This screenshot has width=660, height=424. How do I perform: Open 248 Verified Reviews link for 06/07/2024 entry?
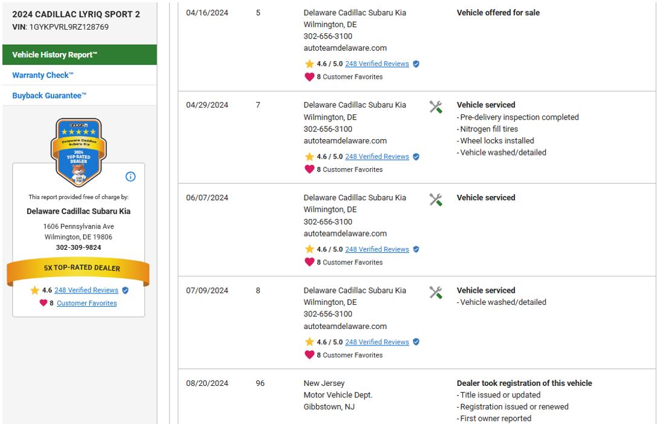click(377, 249)
